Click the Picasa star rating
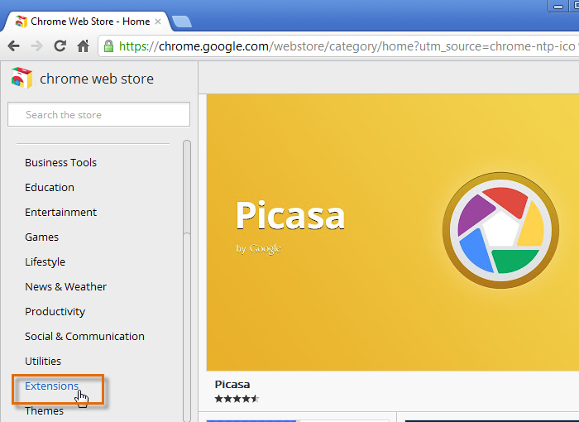The height and width of the screenshot is (422, 579). (237, 399)
